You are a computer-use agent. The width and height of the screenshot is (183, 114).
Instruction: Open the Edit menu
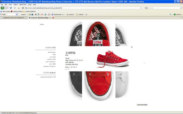(6, 5)
